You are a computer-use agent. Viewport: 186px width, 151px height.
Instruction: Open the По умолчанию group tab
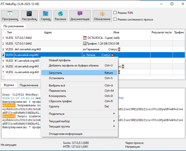(x=14, y=26)
